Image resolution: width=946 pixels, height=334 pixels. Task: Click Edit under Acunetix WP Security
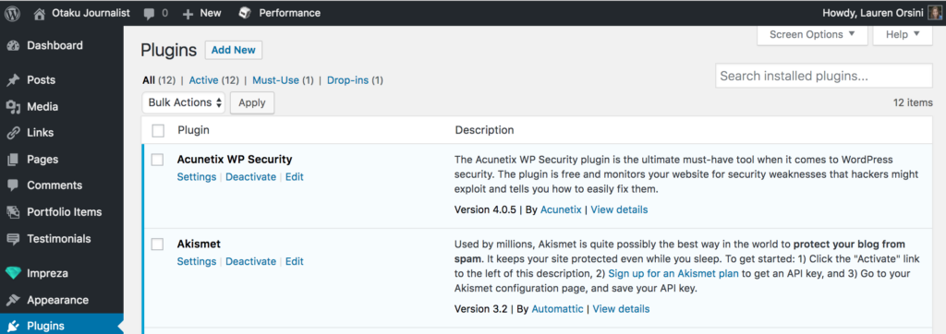click(295, 176)
